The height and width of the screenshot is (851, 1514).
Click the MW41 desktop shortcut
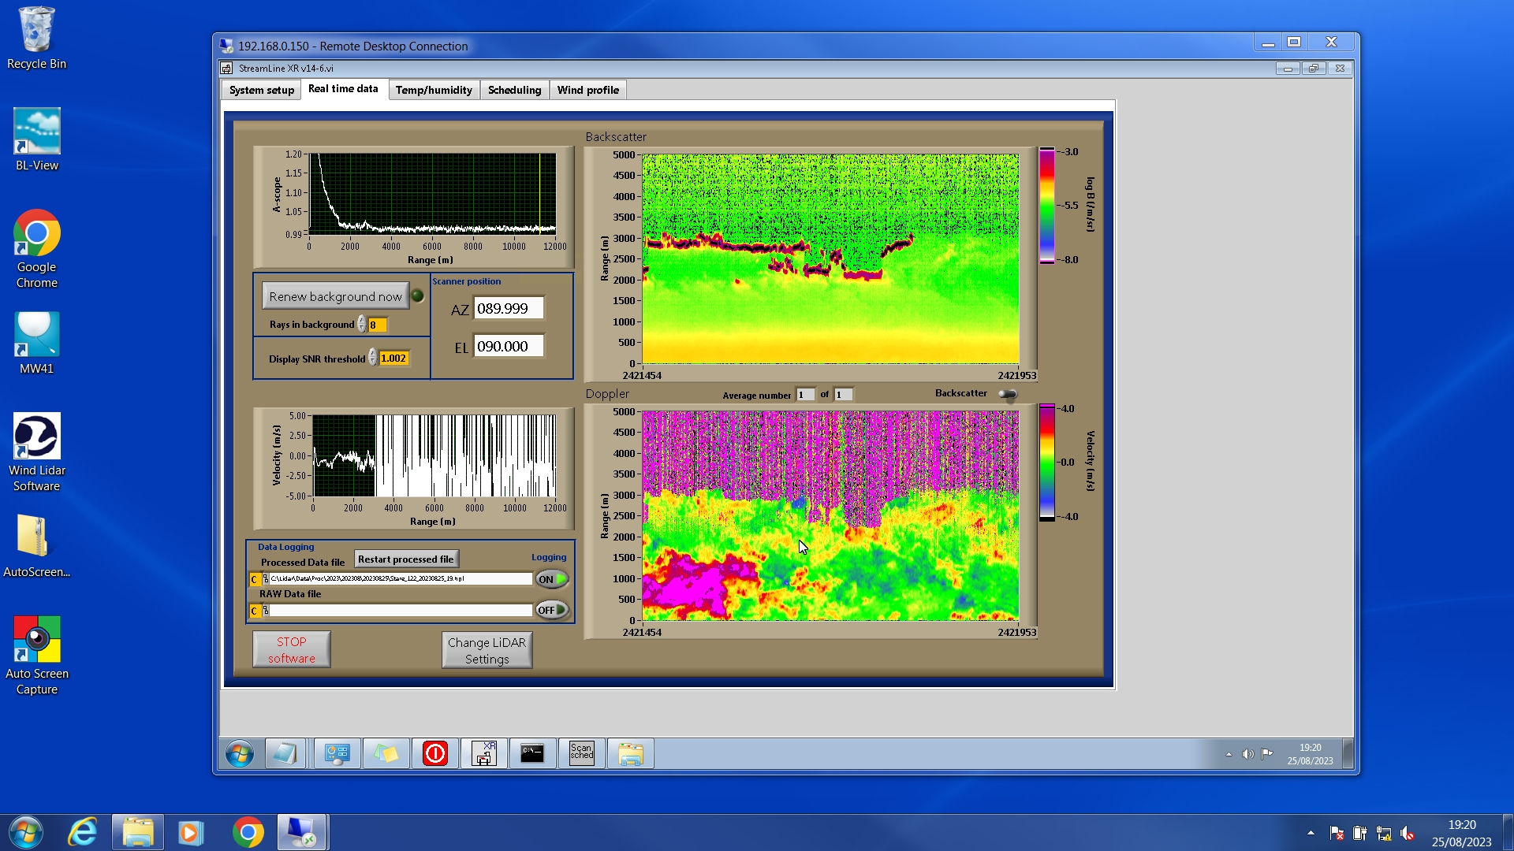[x=36, y=344]
